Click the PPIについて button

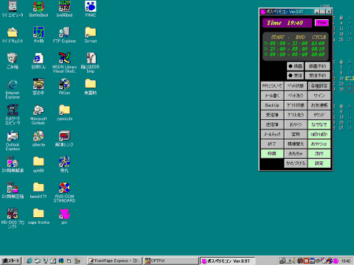pos(272,86)
